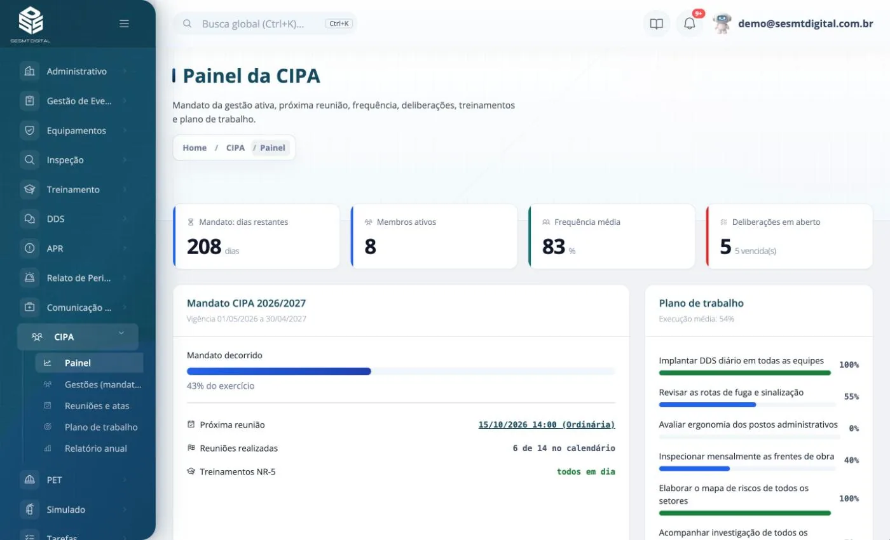Click the Equipamentos shield icon
This screenshot has width=890, height=540.
click(x=29, y=130)
